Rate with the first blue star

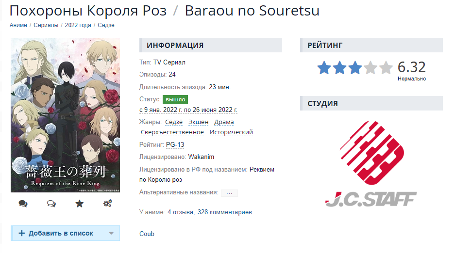pyautogui.click(x=324, y=68)
